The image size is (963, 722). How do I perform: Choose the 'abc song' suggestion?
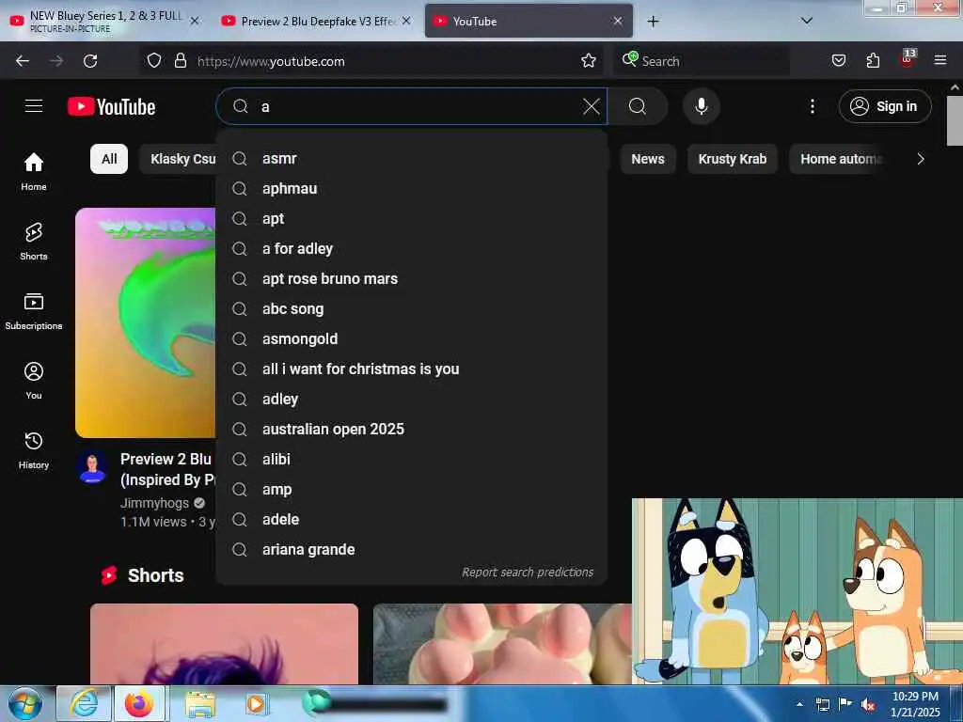(x=412, y=308)
